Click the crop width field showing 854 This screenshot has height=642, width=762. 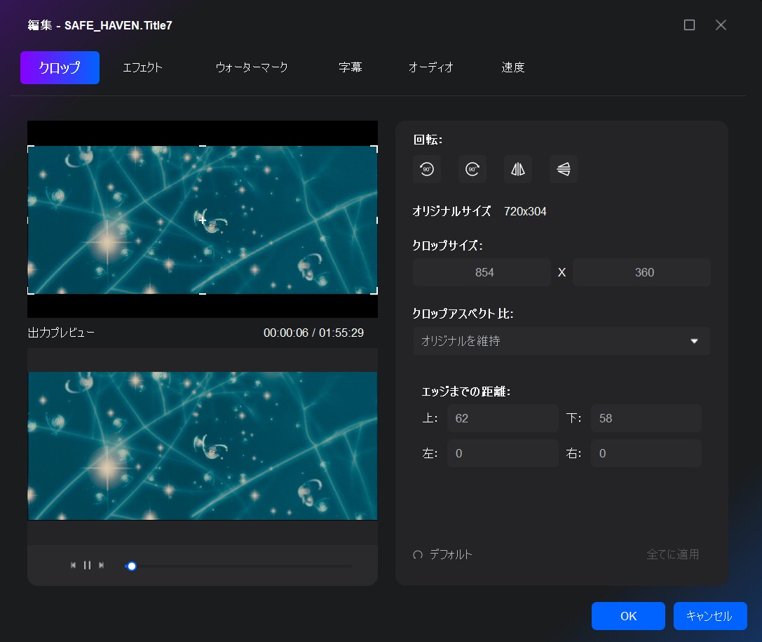click(482, 272)
